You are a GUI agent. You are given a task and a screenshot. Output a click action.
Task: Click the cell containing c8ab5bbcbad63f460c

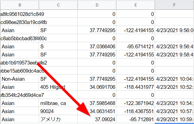24,38
